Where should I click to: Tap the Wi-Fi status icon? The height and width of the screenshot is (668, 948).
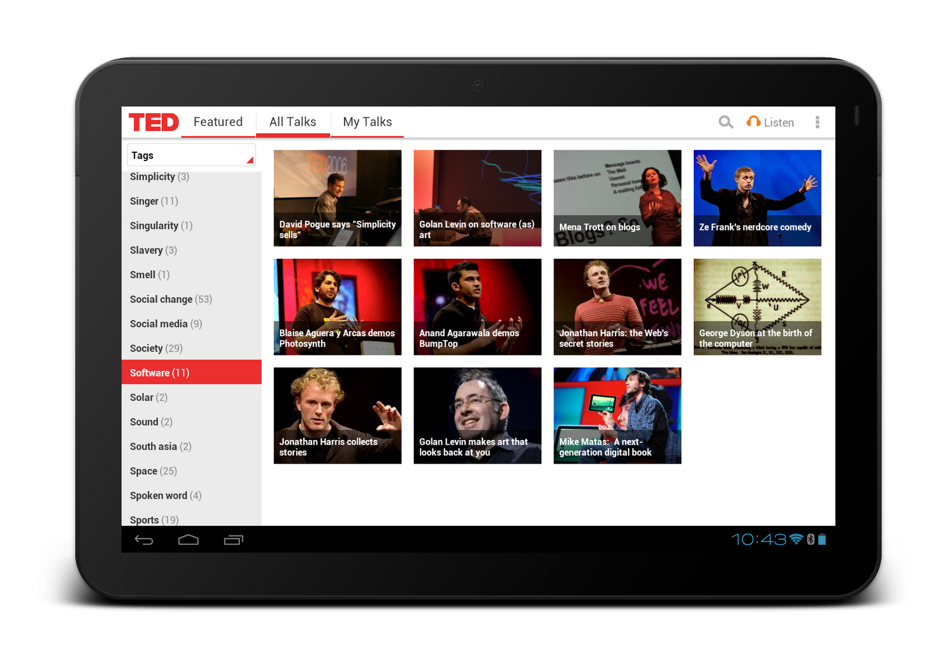coord(796,539)
